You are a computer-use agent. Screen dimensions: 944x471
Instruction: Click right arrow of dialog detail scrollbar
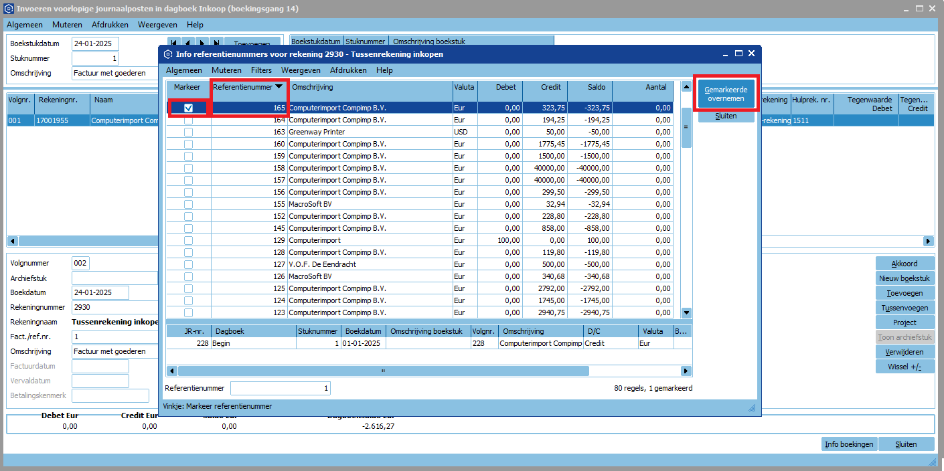coord(686,371)
